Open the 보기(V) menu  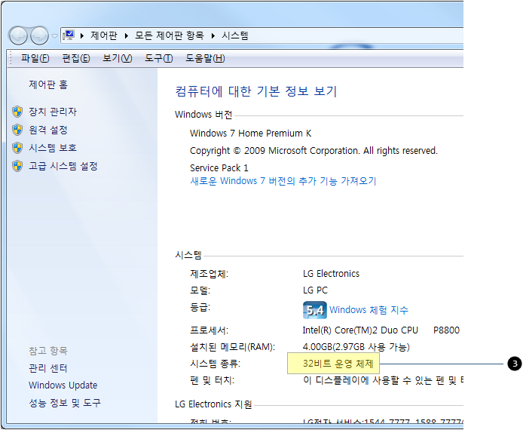tap(117, 58)
